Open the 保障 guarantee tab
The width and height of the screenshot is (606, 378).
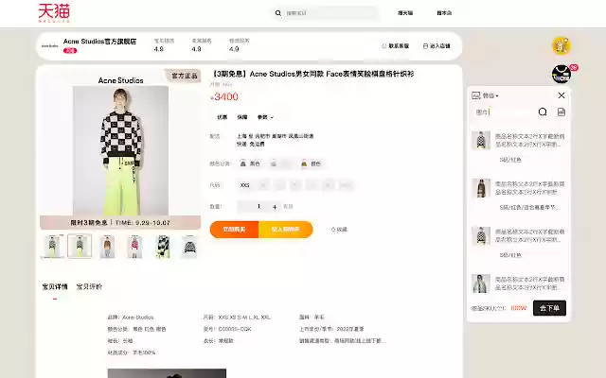pos(242,117)
